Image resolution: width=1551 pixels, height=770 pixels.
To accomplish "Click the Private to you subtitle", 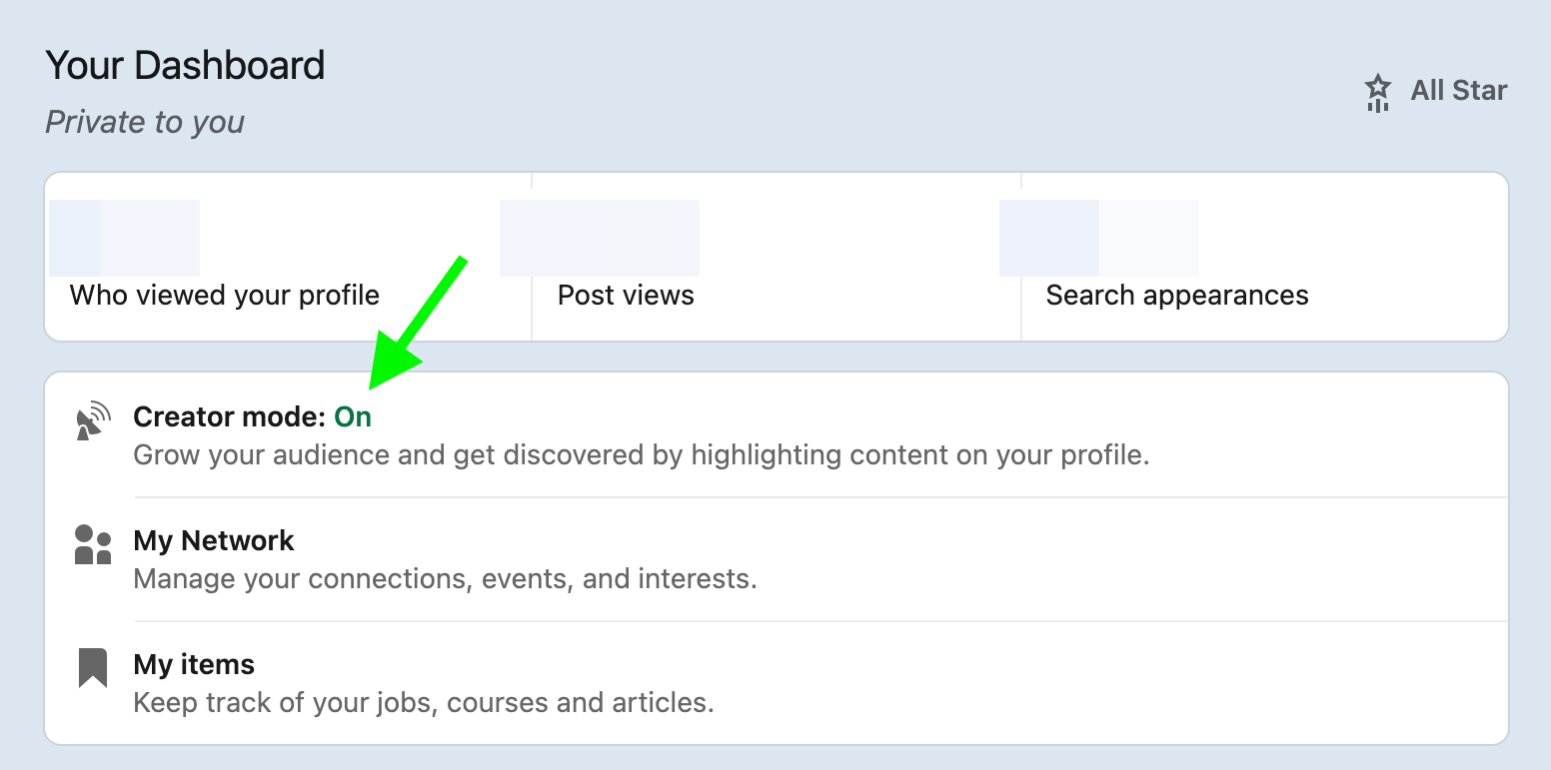I will [x=145, y=122].
